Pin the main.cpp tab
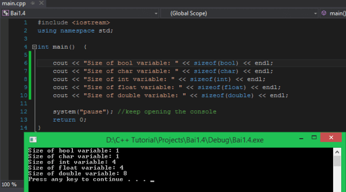 (x=32, y=3)
